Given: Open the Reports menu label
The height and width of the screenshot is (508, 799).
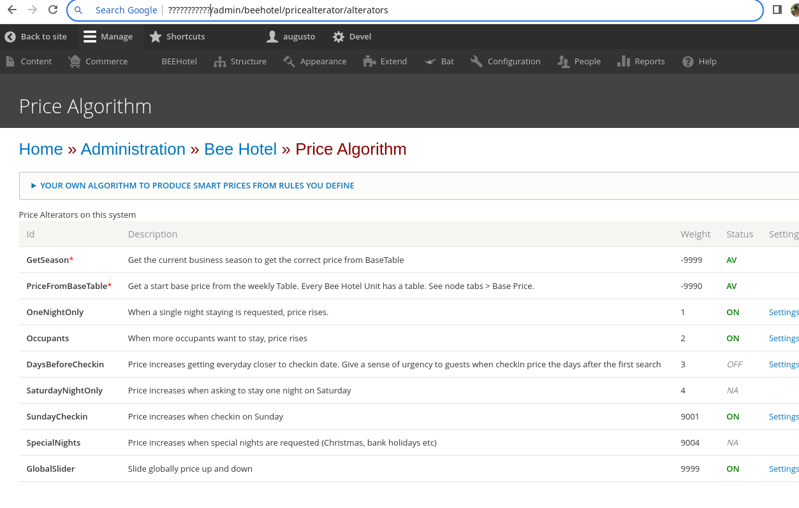Looking at the screenshot, I should click(650, 61).
